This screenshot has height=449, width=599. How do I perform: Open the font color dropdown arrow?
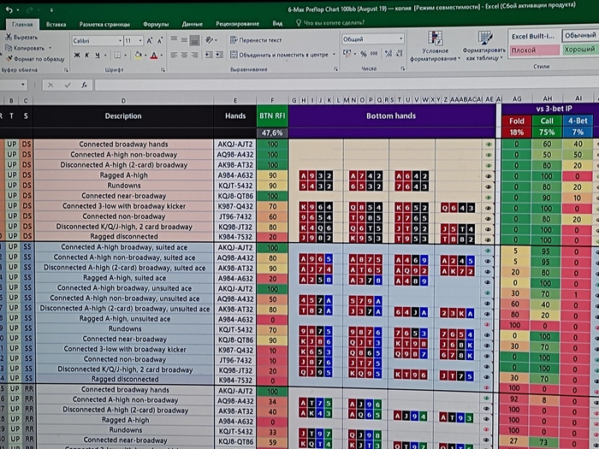click(x=161, y=56)
